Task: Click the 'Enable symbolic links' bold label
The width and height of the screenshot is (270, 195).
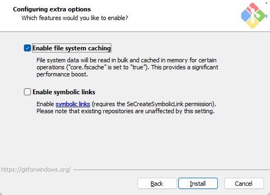Action: pos(64,92)
